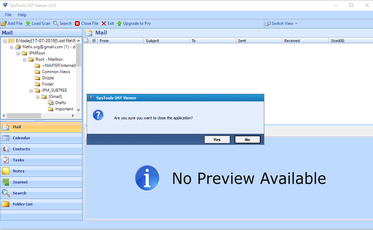This screenshot has height=230, width=373.
Task: Click the Important folder icon
Action: [50, 109]
